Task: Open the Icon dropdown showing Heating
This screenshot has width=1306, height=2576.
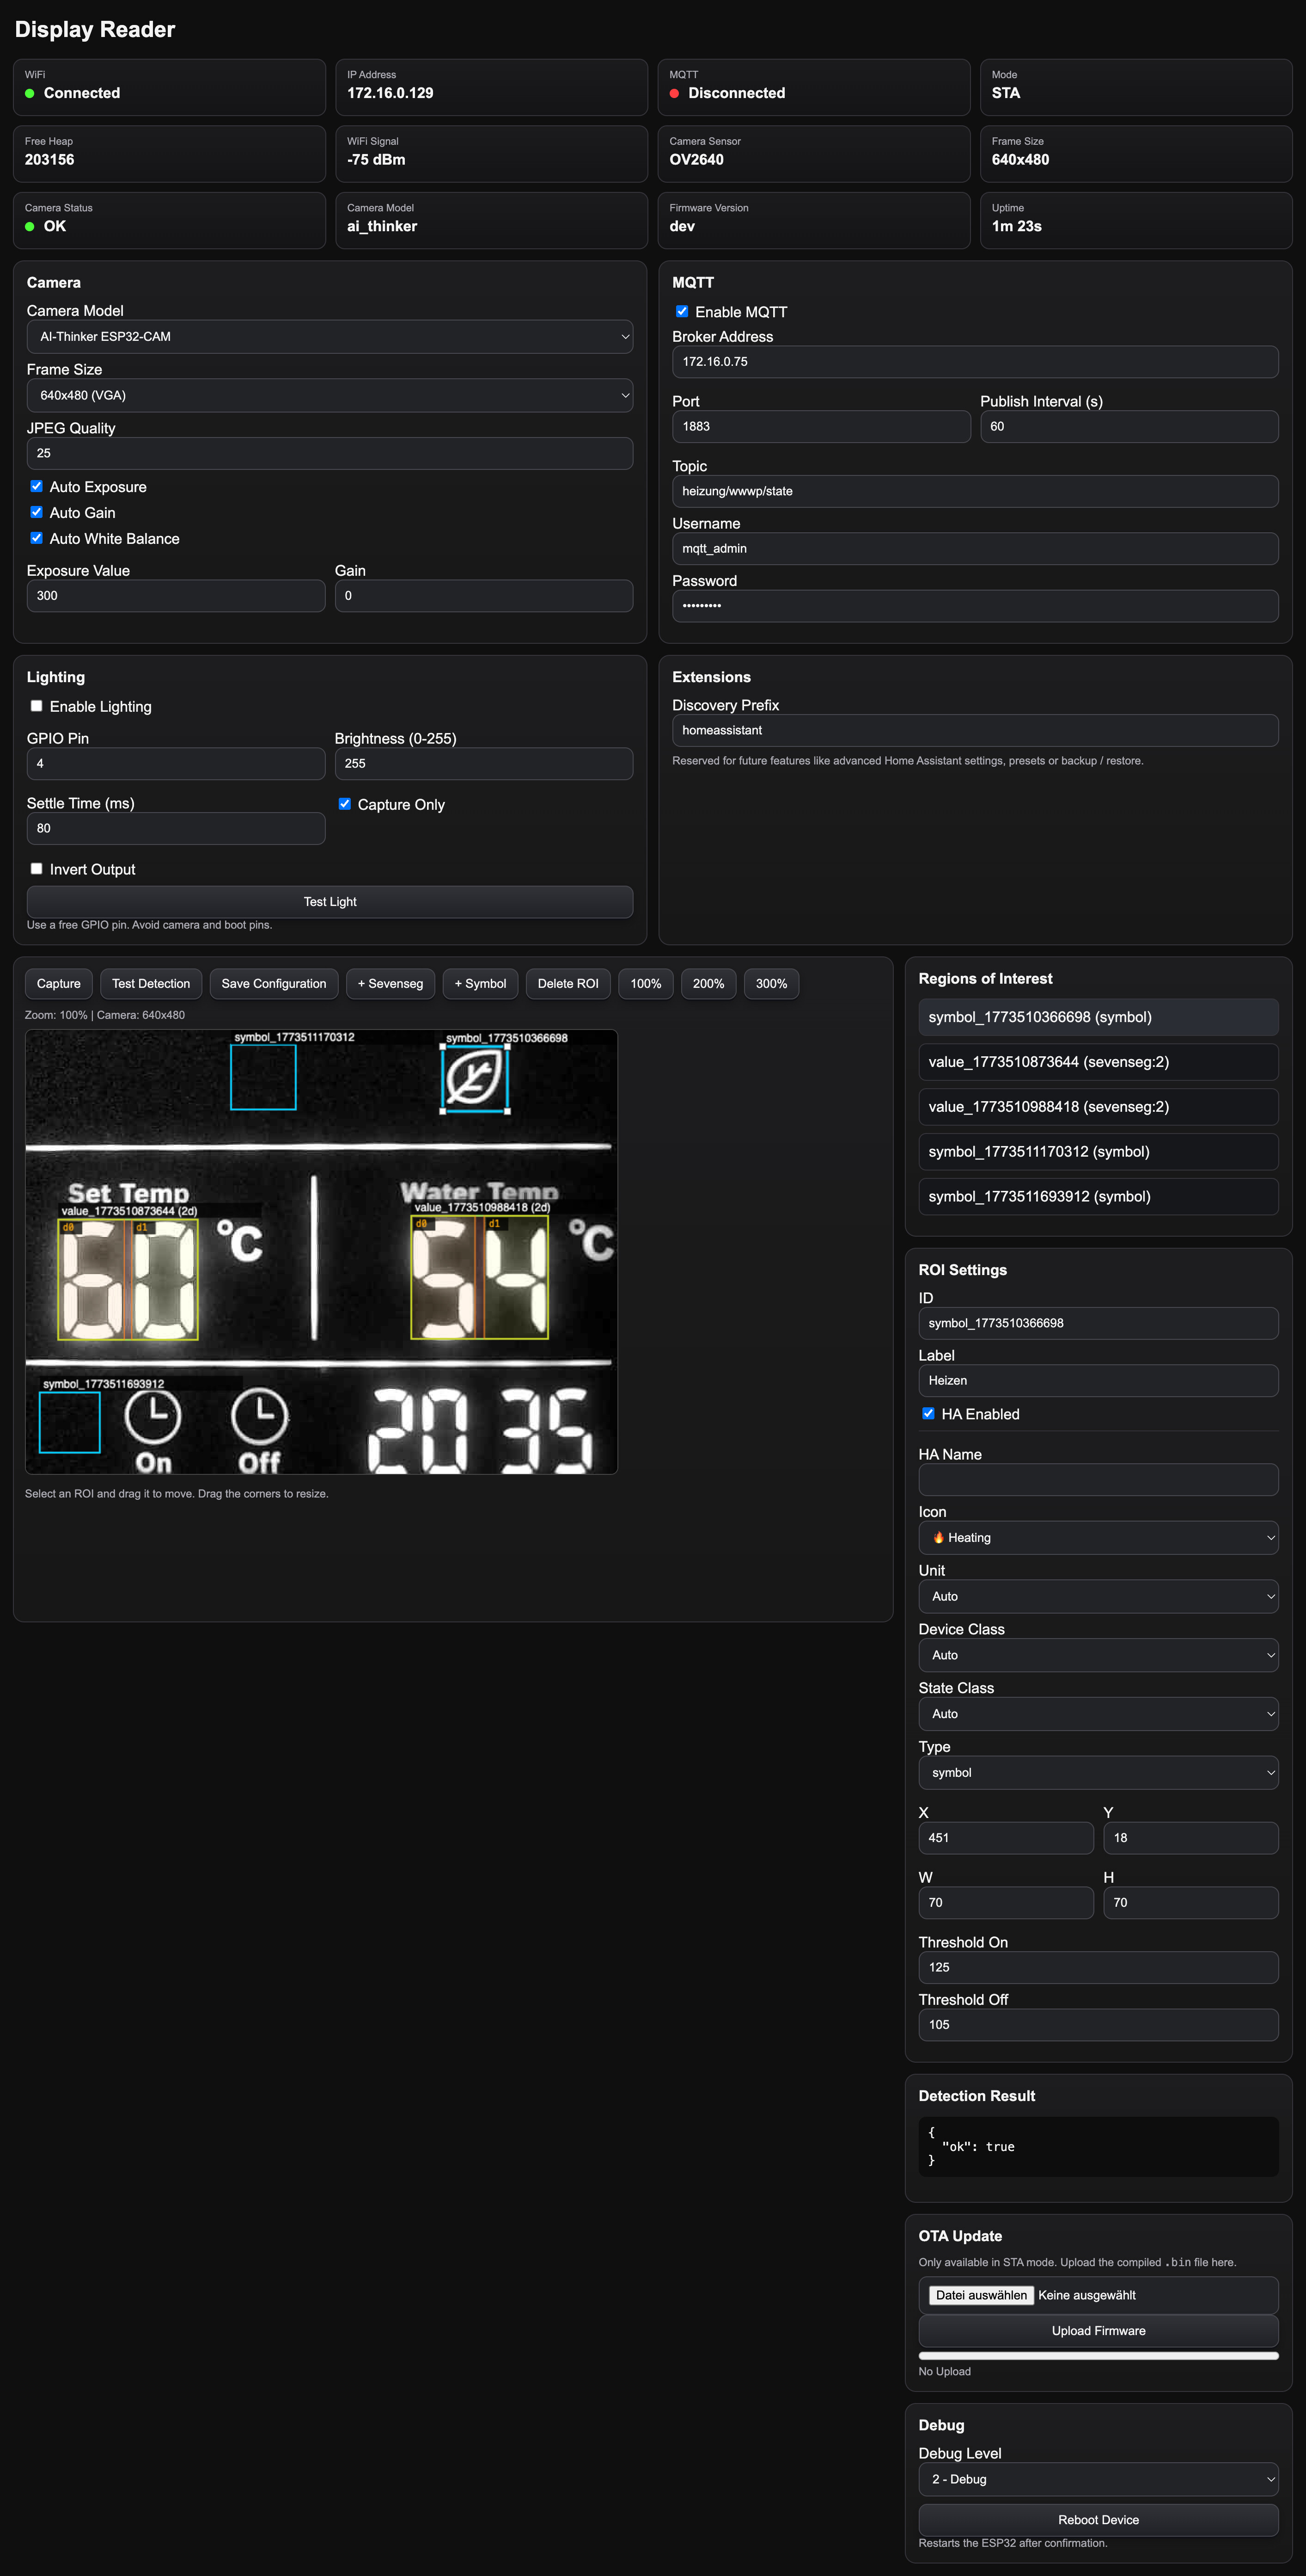Action: pyautogui.click(x=1097, y=1537)
